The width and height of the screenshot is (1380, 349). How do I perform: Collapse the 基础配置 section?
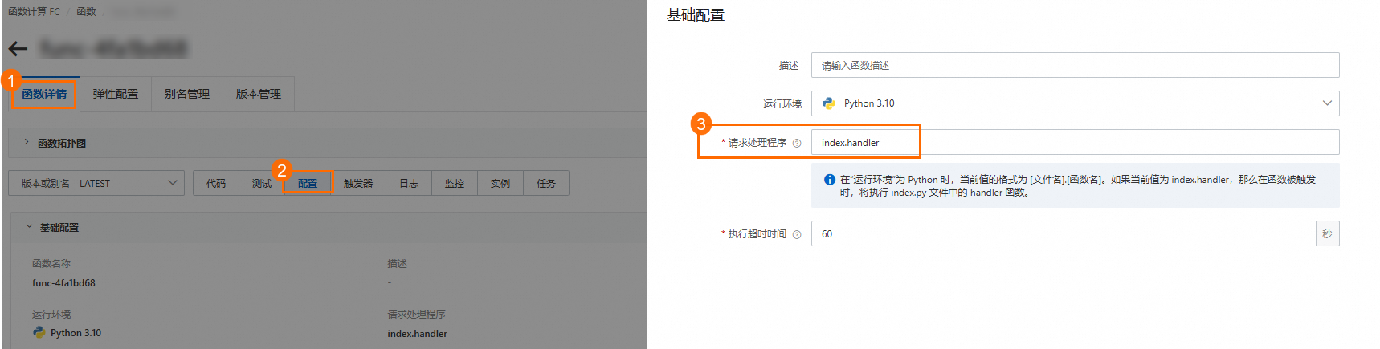(29, 227)
